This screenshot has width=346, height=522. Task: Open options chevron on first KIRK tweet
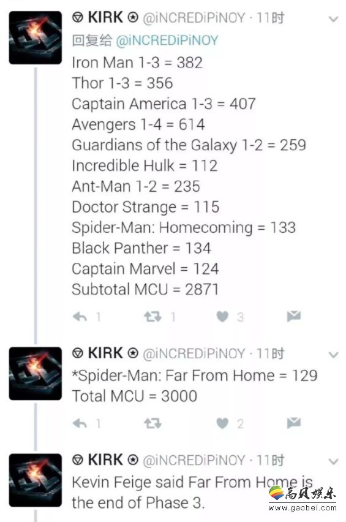click(x=333, y=20)
